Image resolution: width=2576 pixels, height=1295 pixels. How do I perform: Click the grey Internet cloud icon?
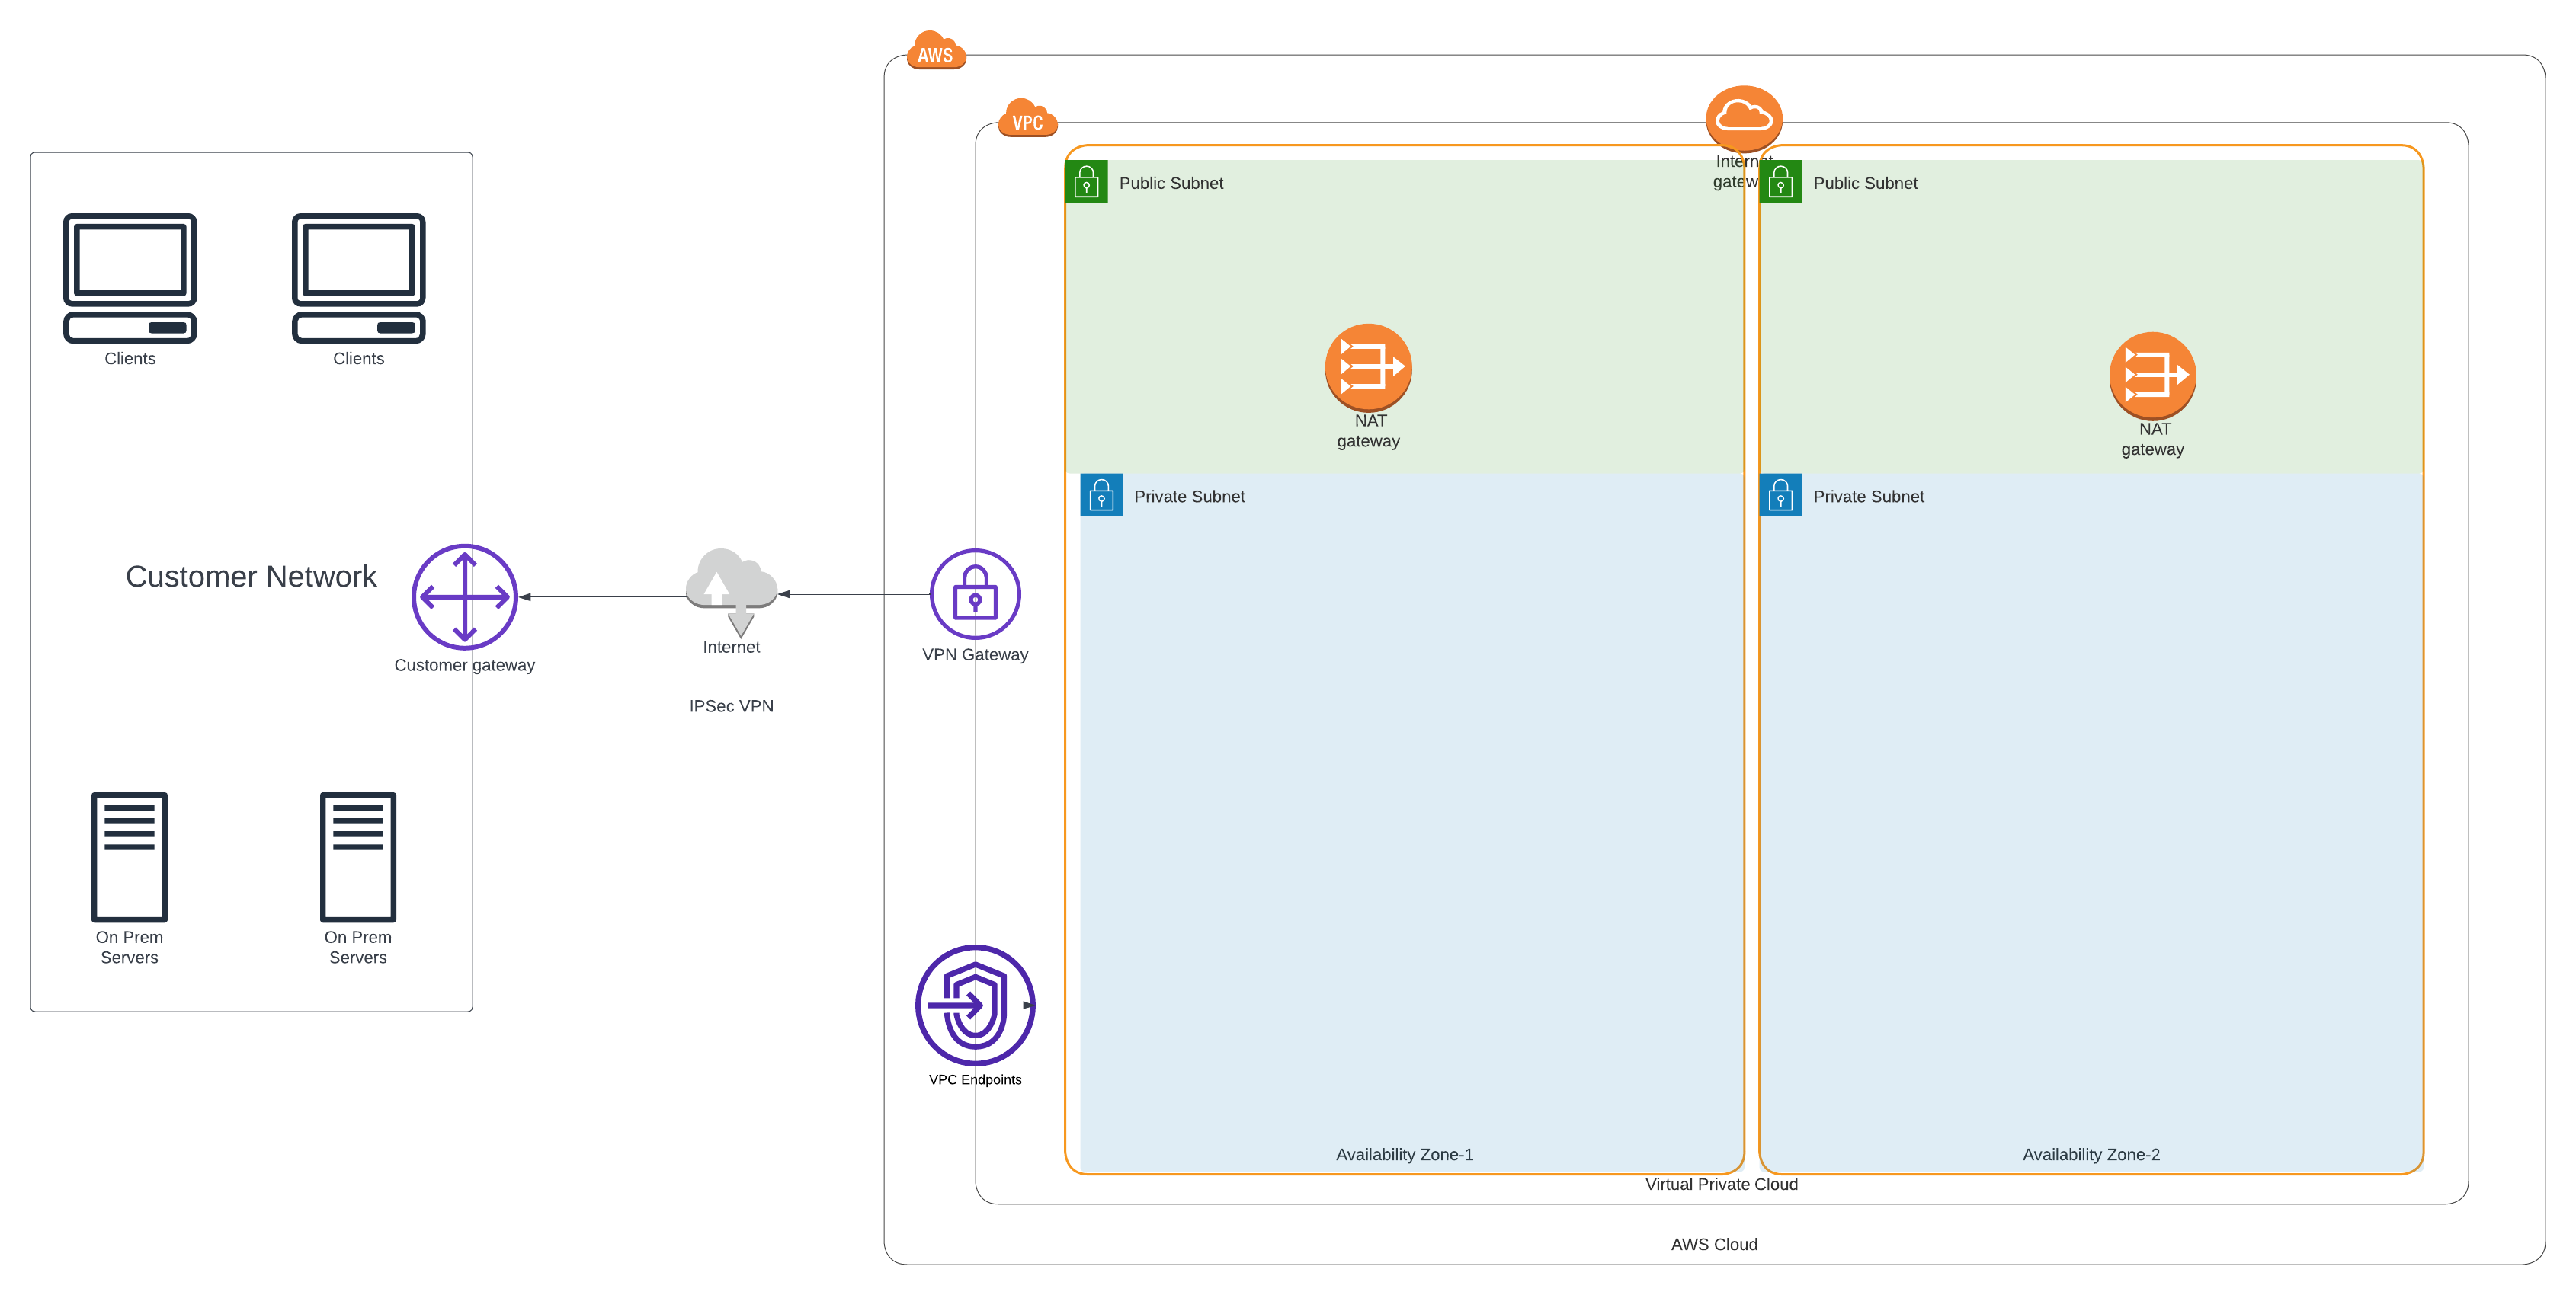tap(731, 592)
